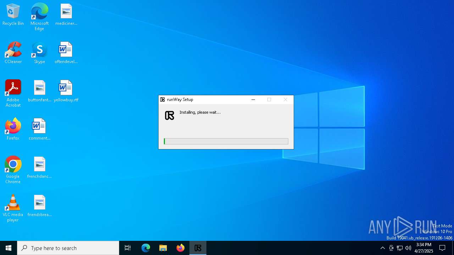Click the installation progress bar
Screen dimensions: 454x255
pos(226,141)
